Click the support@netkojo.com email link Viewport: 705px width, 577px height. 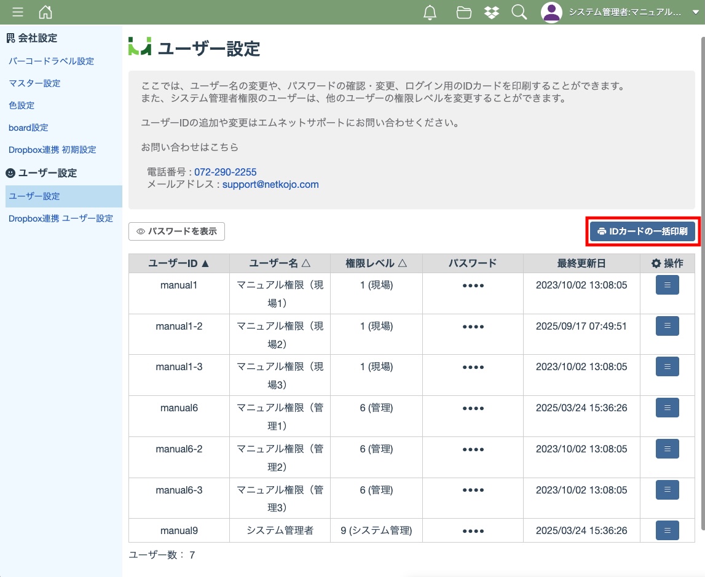pyautogui.click(x=270, y=184)
